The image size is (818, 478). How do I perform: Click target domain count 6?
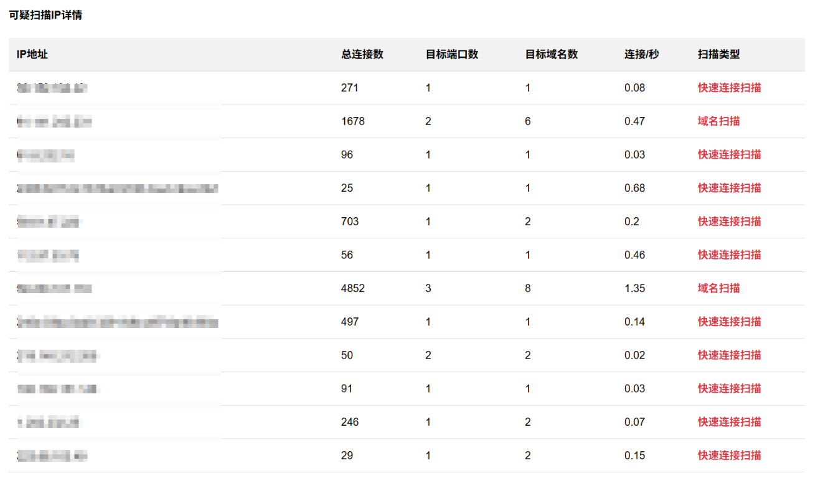(528, 121)
